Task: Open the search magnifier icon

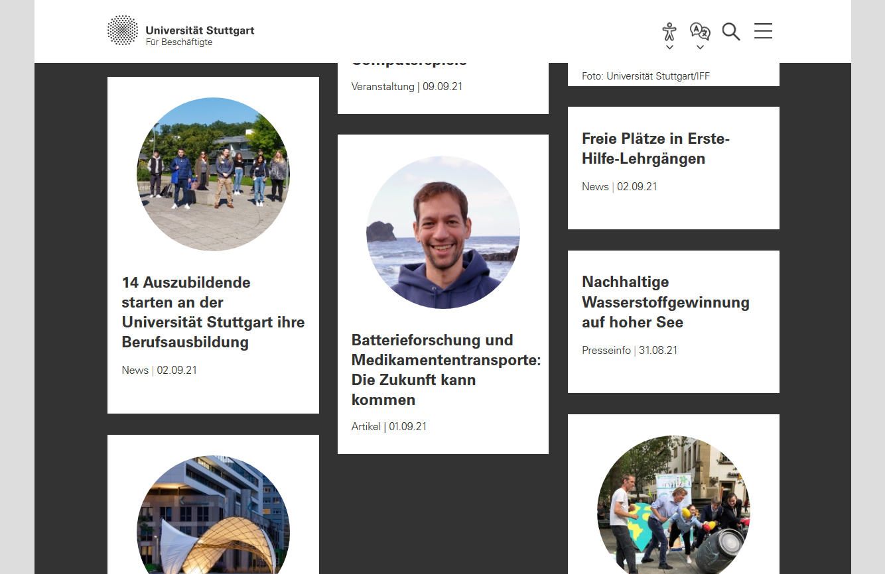Action: click(x=731, y=31)
